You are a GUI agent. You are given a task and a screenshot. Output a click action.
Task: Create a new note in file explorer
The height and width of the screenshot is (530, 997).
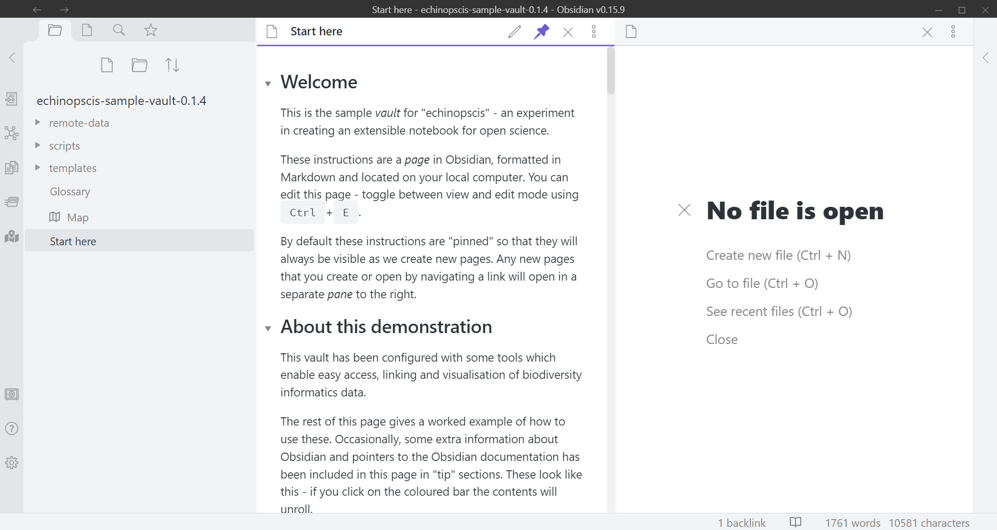[107, 65]
